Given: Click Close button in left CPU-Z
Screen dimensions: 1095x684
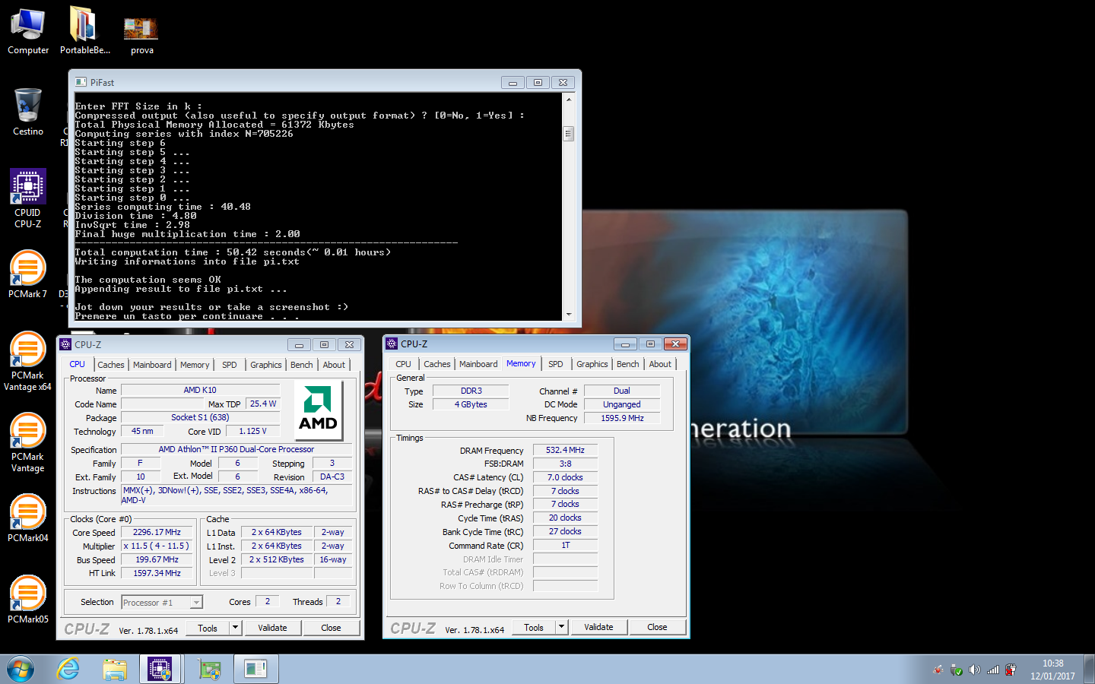Looking at the screenshot, I should (x=331, y=628).
